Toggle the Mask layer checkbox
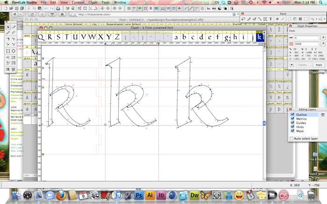This screenshot has height=204, width=327. (292, 131)
